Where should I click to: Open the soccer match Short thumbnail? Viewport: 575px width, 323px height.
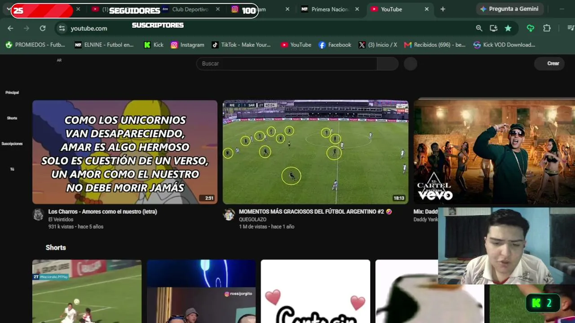pyautogui.click(x=87, y=291)
